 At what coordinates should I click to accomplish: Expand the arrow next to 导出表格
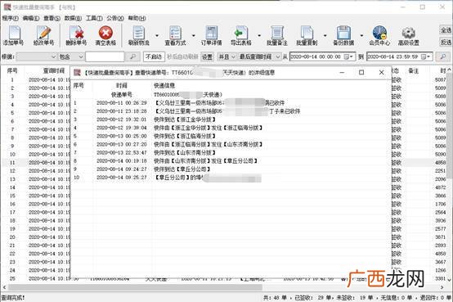(x=259, y=35)
